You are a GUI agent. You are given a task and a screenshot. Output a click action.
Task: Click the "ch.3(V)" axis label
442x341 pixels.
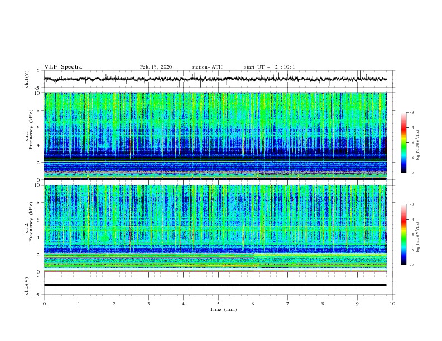27,286
